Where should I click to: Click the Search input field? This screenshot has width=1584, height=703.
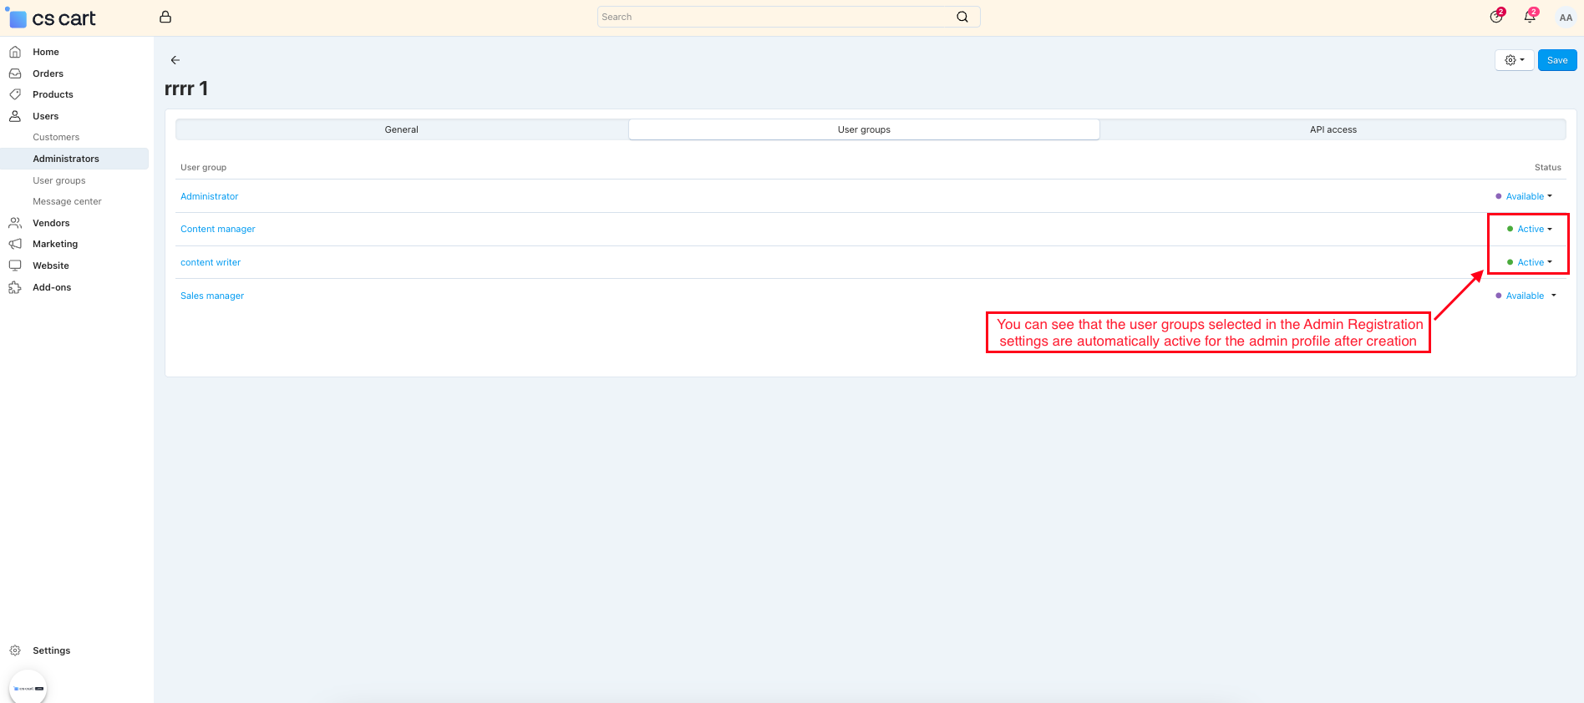pyautogui.click(x=777, y=17)
